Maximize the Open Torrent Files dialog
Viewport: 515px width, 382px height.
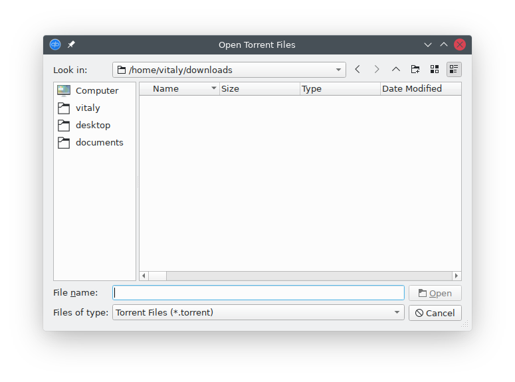[444, 45]
